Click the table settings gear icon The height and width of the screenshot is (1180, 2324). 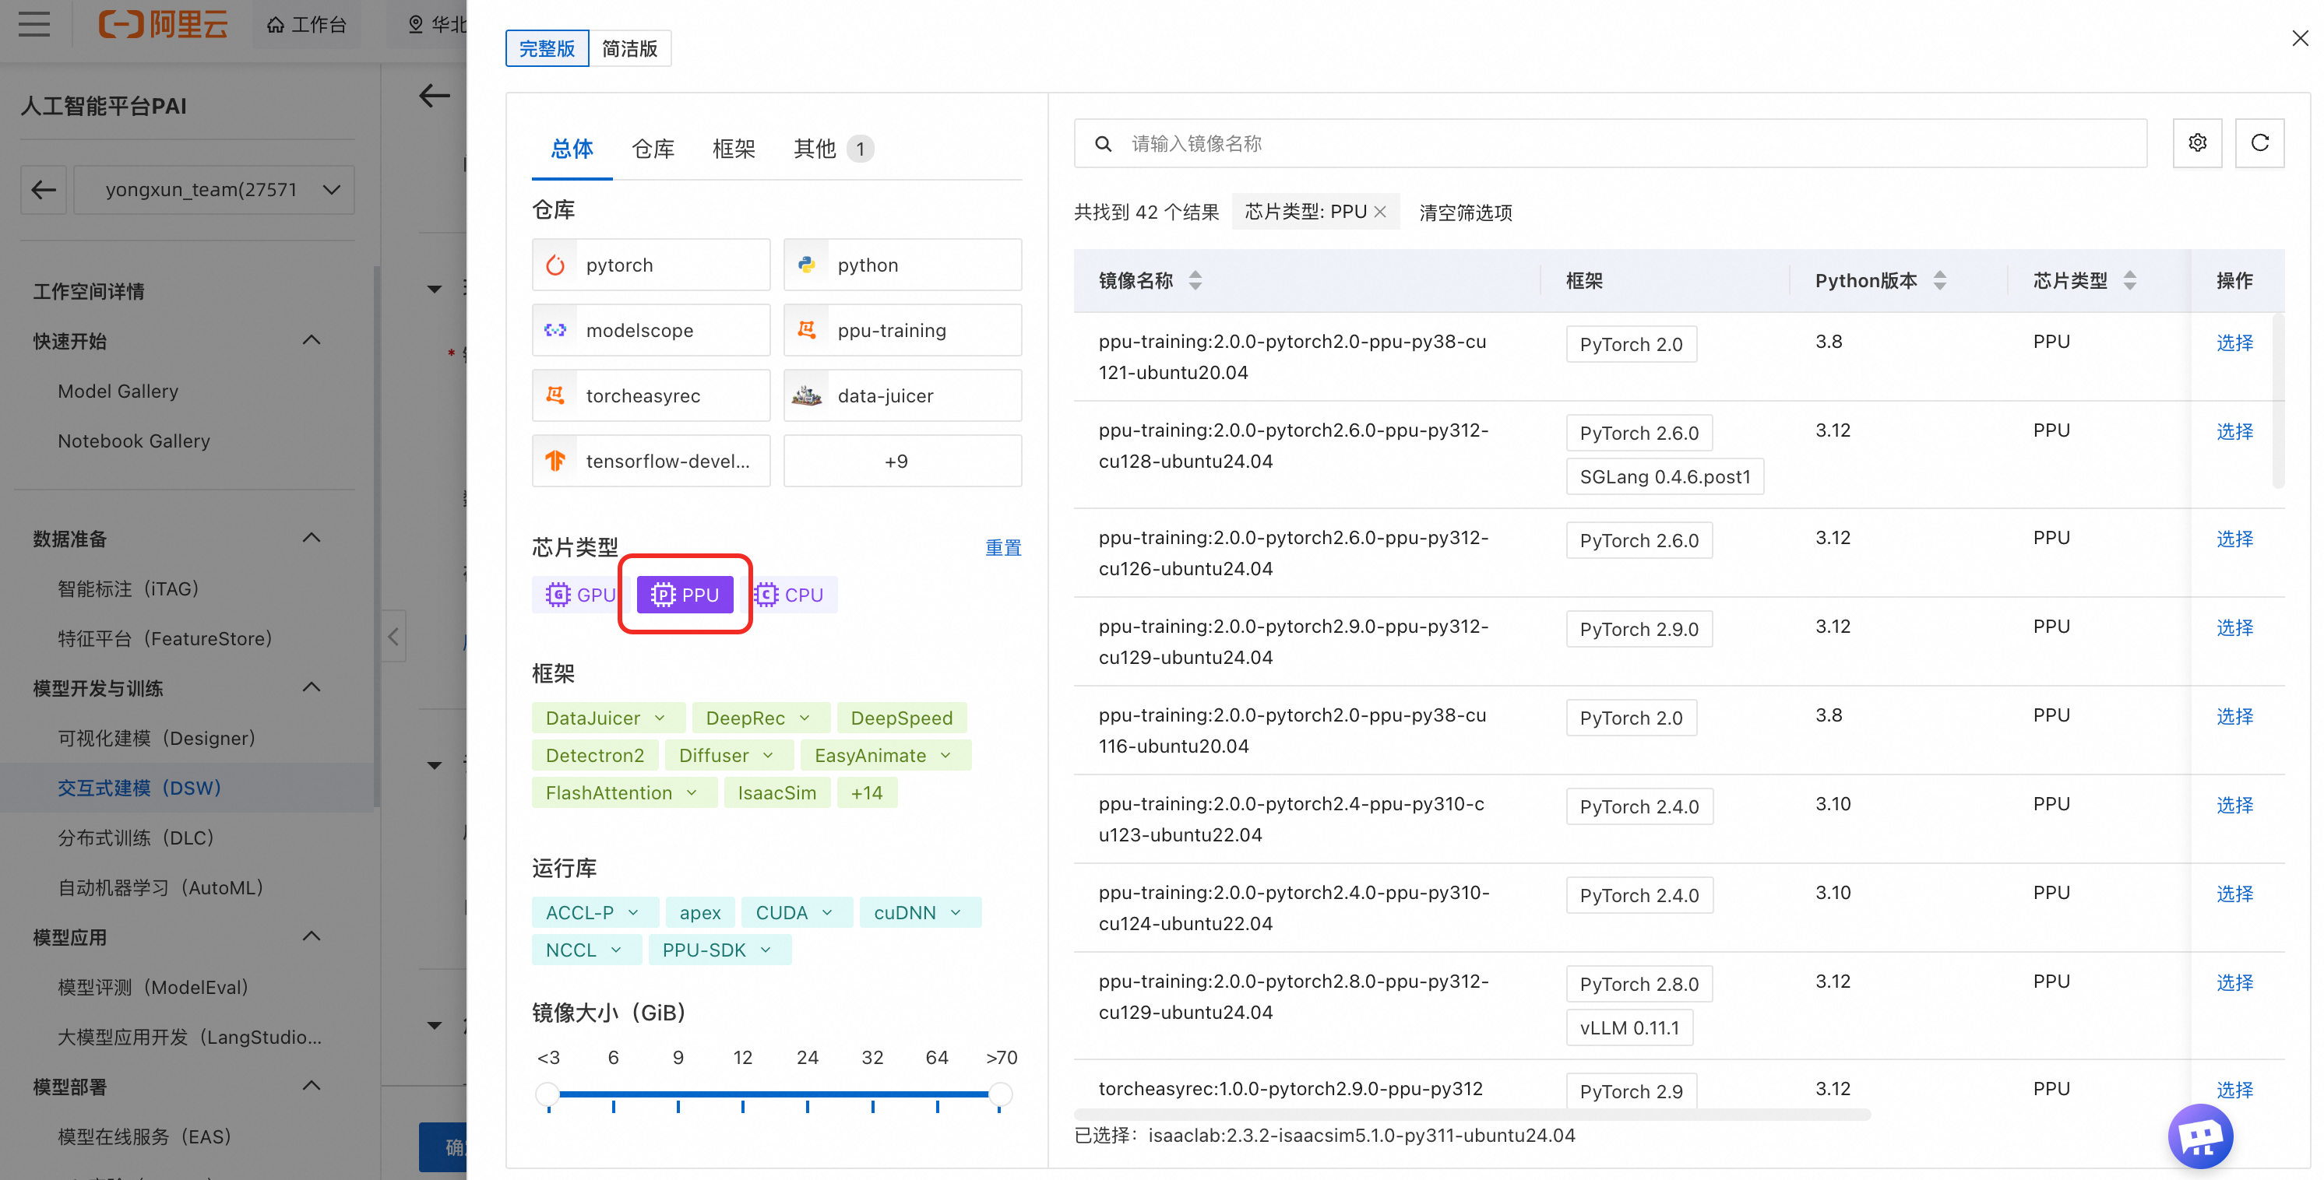click(2197, 142)
